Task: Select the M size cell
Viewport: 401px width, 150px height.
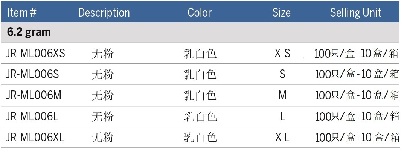Action: [x=282, y=96]
